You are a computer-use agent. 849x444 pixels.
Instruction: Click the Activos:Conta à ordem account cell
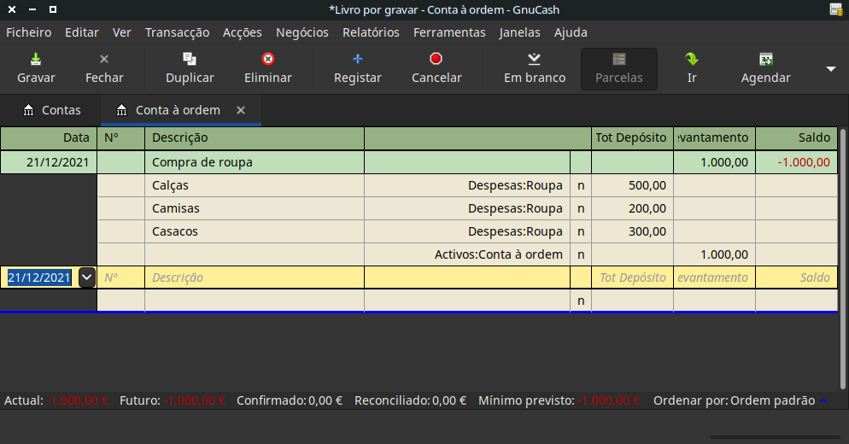pos(467,254)
